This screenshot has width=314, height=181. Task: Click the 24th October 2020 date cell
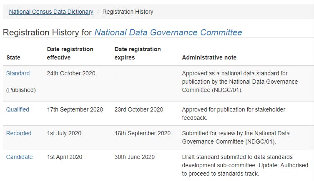[71, 73]
